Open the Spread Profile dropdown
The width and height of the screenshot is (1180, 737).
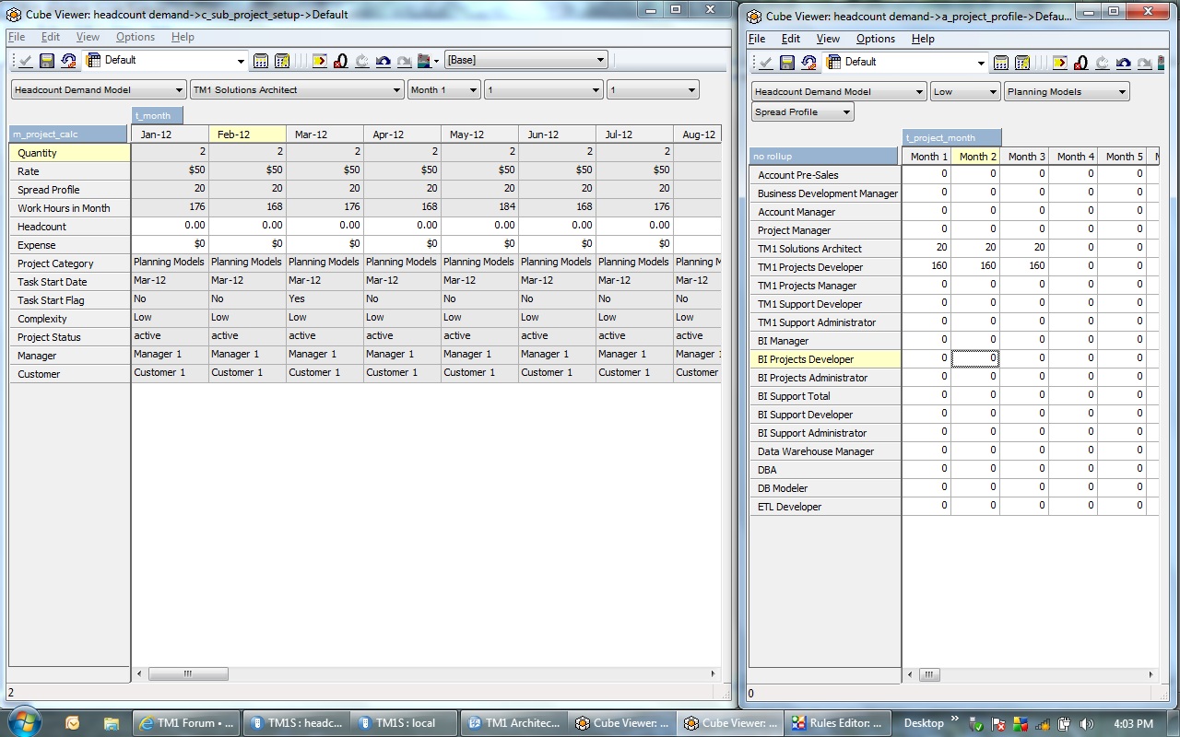pyautogui.click(x=803, y=111)
